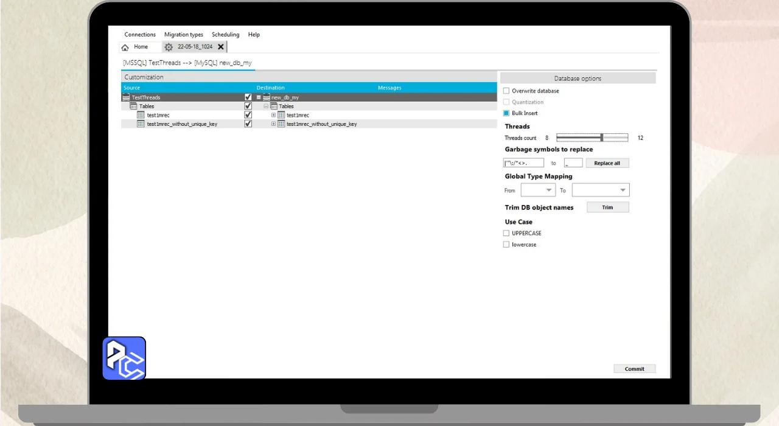Viewport: 779px width, 426px height.
Task: Open the Global Type Mapping From dropdown
Action: [x=538, y=190]
